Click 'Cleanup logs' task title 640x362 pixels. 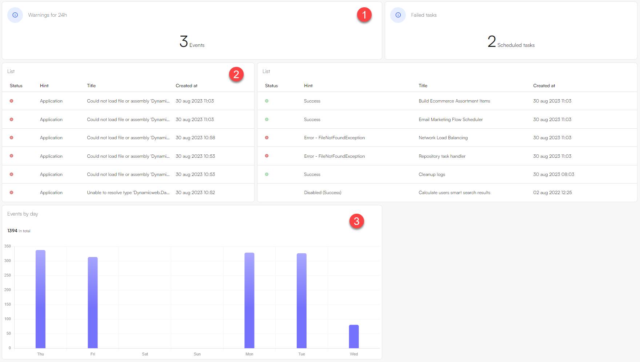click(432, 174)
